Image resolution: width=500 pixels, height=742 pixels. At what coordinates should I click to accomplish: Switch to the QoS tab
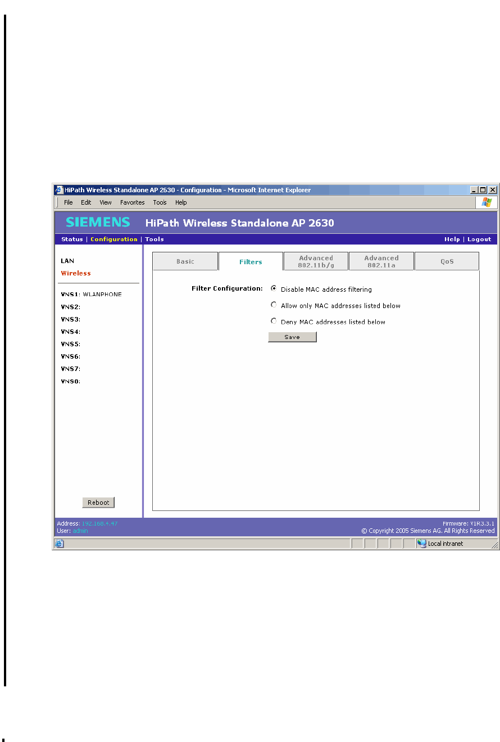point(447,261)
